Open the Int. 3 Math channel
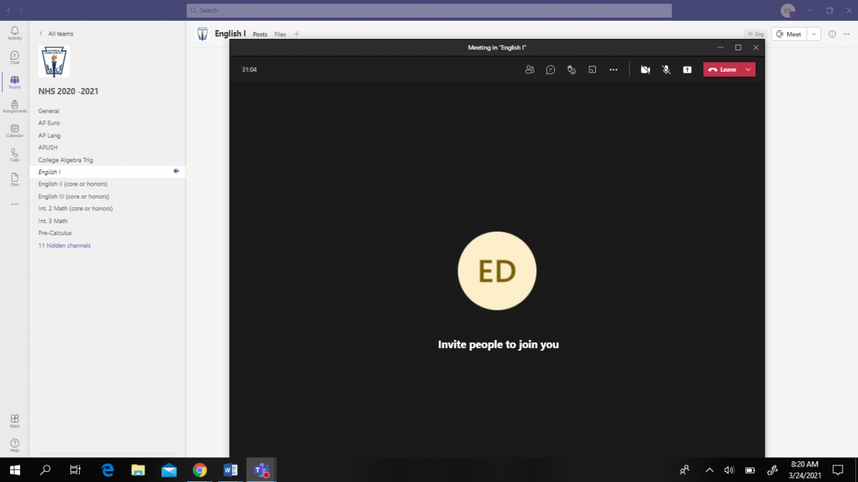Image resolution: width=858 pixels, height=482 pixels. click(53, 221)
